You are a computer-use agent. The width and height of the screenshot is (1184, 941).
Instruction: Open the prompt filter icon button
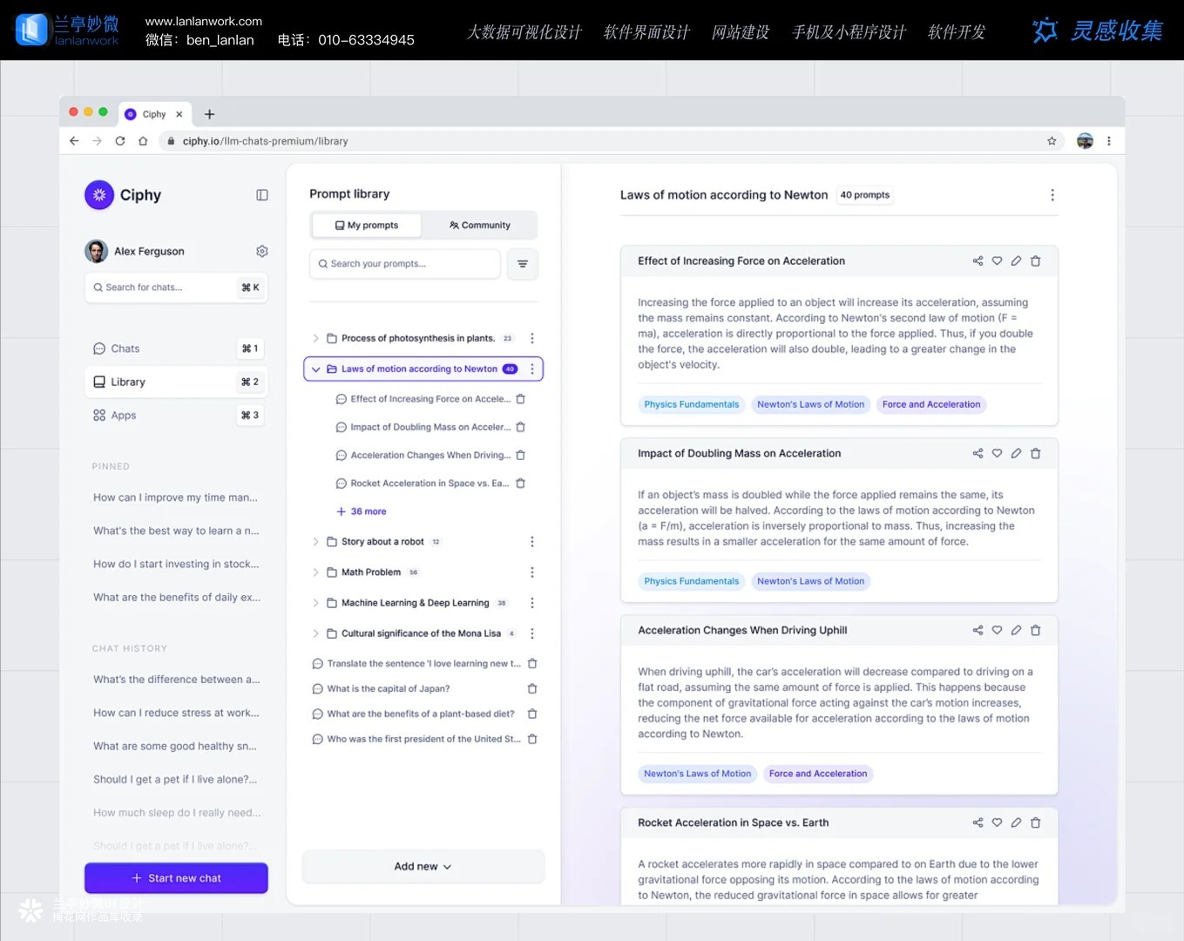(x=523, y=264)
